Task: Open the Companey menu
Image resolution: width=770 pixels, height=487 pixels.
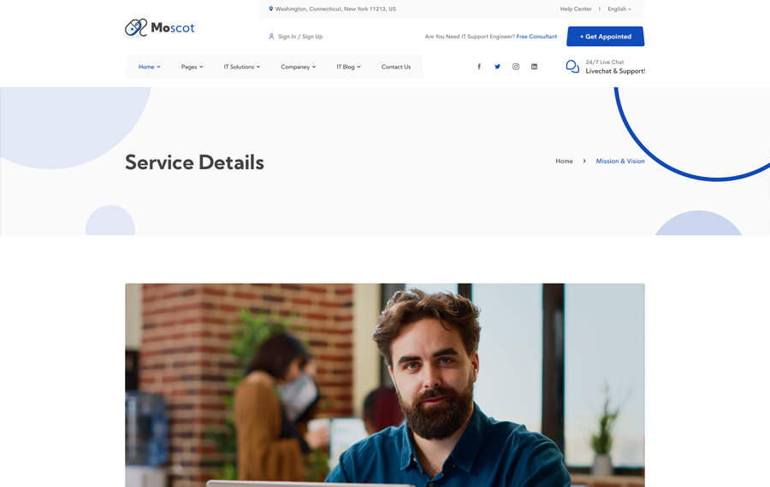Action: (298, 67)
